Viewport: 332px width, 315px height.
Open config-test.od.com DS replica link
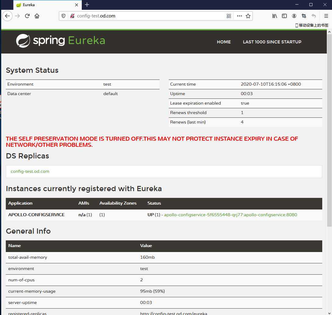(x=30, y=171)
